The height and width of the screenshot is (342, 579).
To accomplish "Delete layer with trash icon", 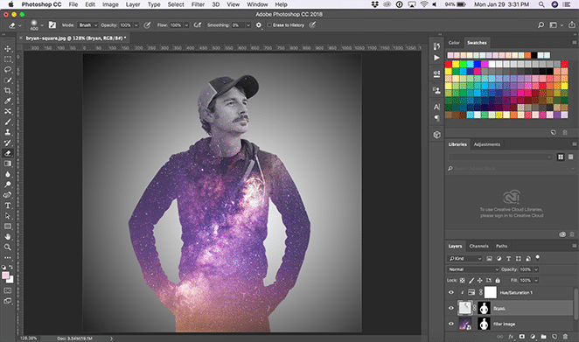I will [565, 337].
